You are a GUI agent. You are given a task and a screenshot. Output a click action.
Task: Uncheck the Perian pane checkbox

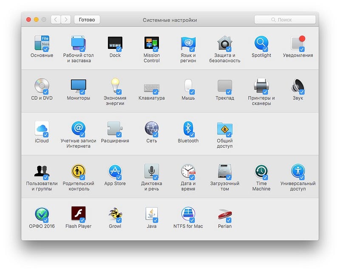(229, 220)
